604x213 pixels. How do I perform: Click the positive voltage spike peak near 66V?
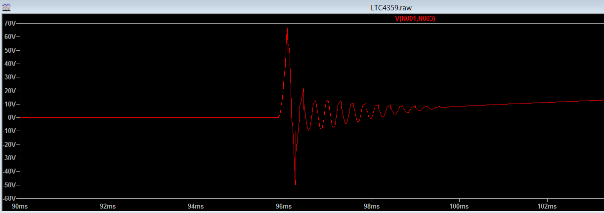(x=287, y=29)
